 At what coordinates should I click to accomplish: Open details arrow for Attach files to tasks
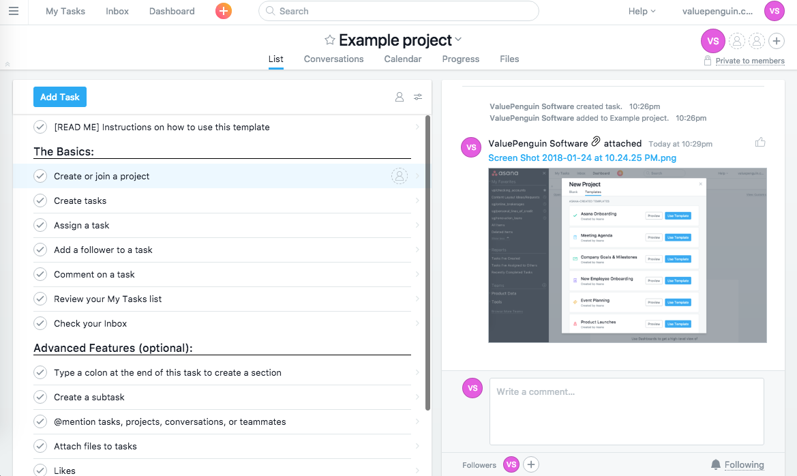click(417, 446)
